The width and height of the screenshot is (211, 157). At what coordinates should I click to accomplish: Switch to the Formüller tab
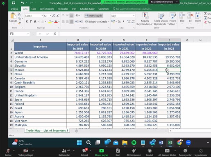(63, 9)
